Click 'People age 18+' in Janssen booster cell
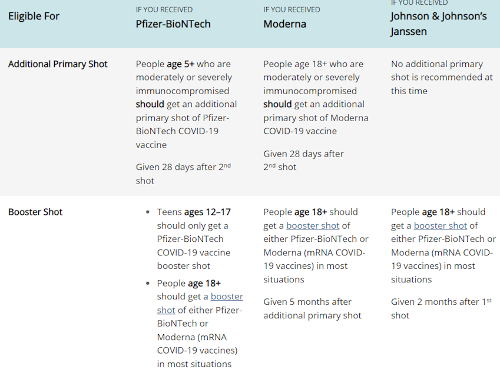 [x=423, y=212]
